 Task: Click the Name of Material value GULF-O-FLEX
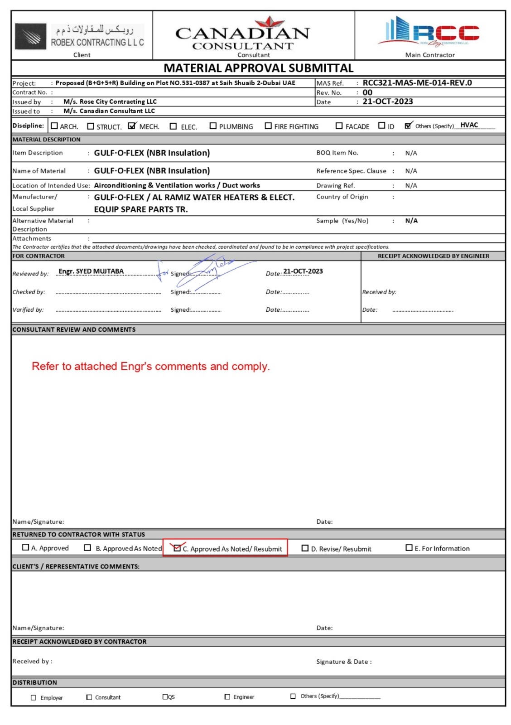[x=152, y=171]
